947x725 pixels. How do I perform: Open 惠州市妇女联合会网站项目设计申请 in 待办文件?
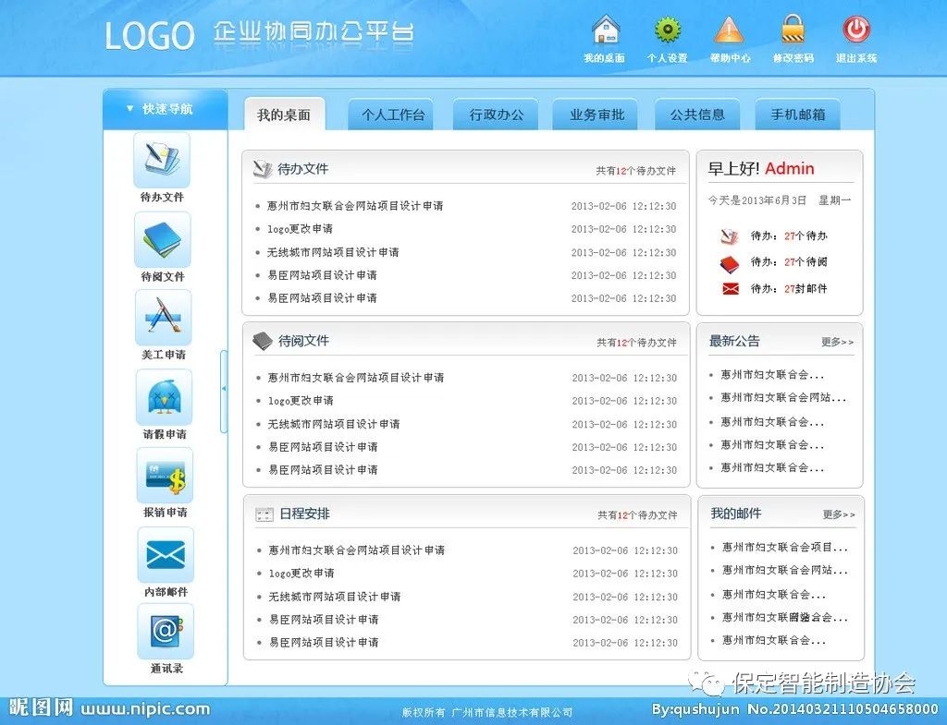(x=355, y=206)
